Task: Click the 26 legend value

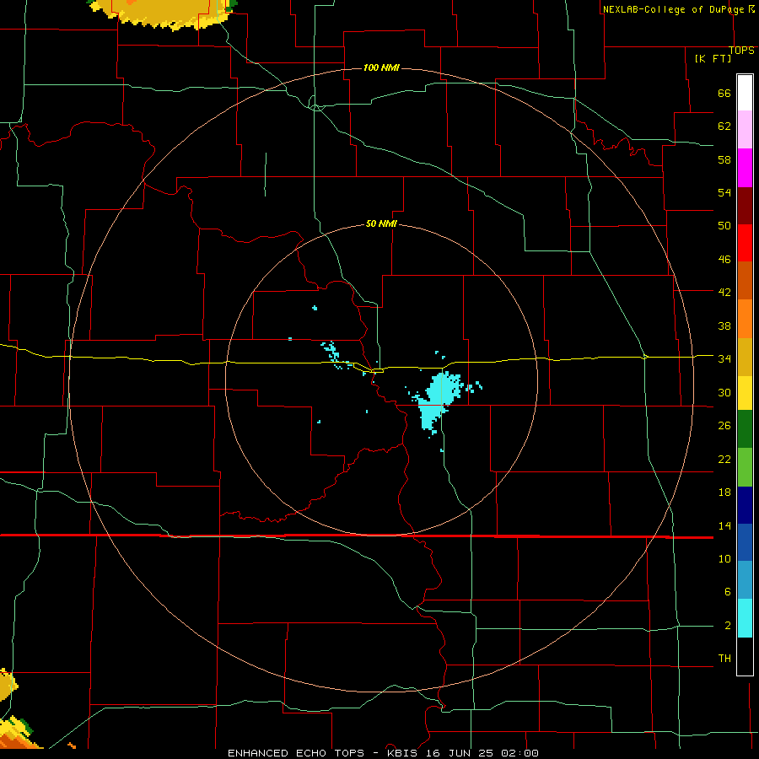Action: click(724, 426)
